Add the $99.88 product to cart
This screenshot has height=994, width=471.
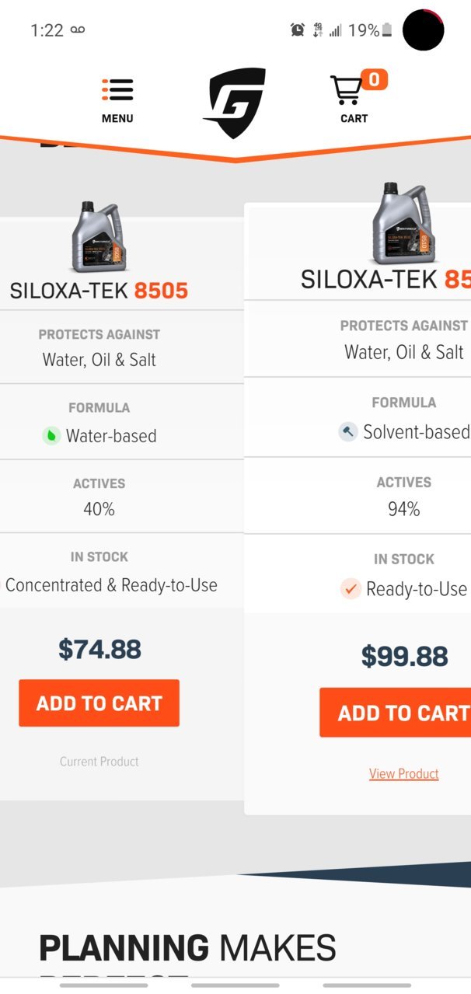pos(395,713)
